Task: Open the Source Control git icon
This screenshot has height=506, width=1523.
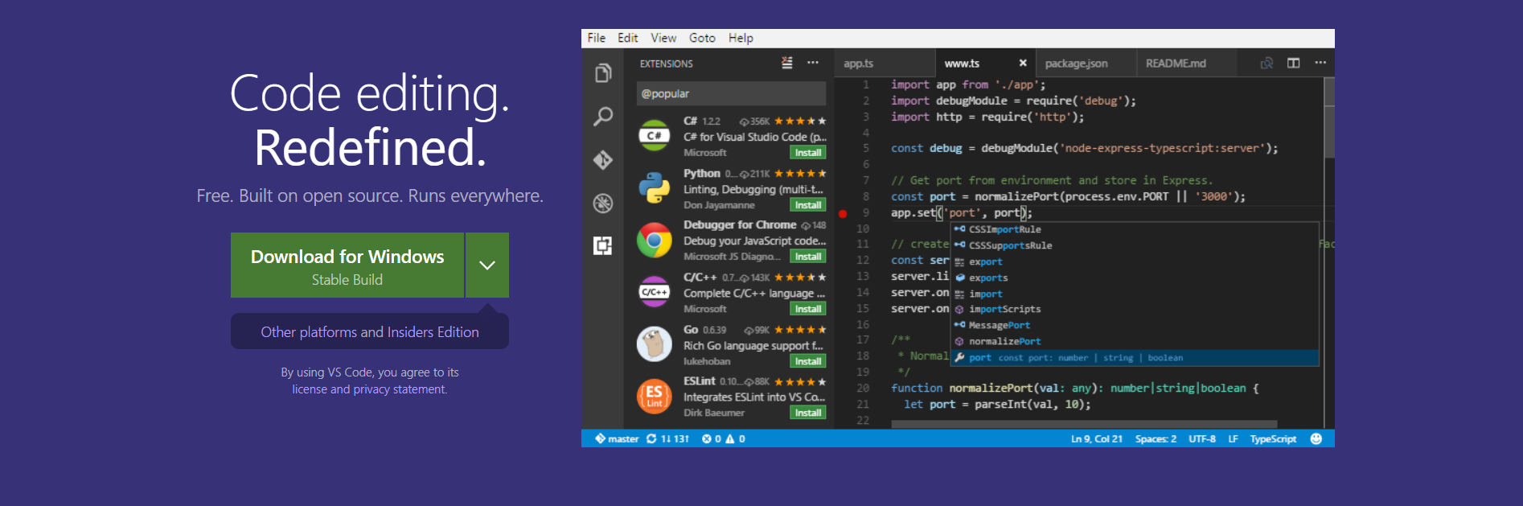Action: pyautogui.click(x=603, y=160)
